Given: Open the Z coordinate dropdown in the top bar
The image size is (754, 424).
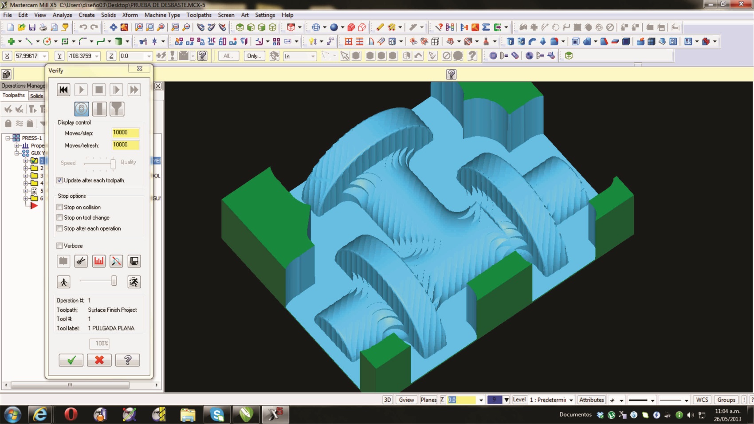Looking at the screenshot, I should click(149, 56).
